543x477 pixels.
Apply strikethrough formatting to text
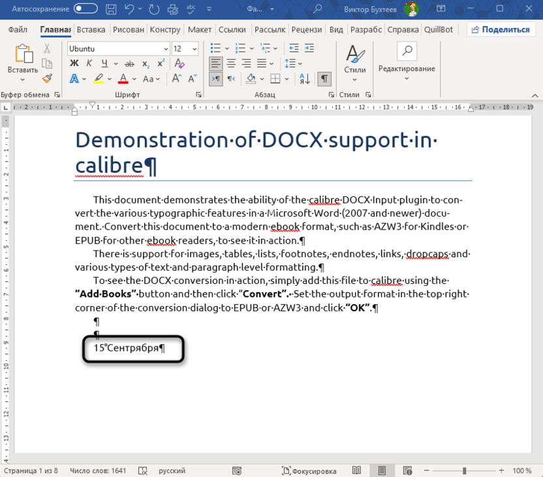[x=129, y=63]
